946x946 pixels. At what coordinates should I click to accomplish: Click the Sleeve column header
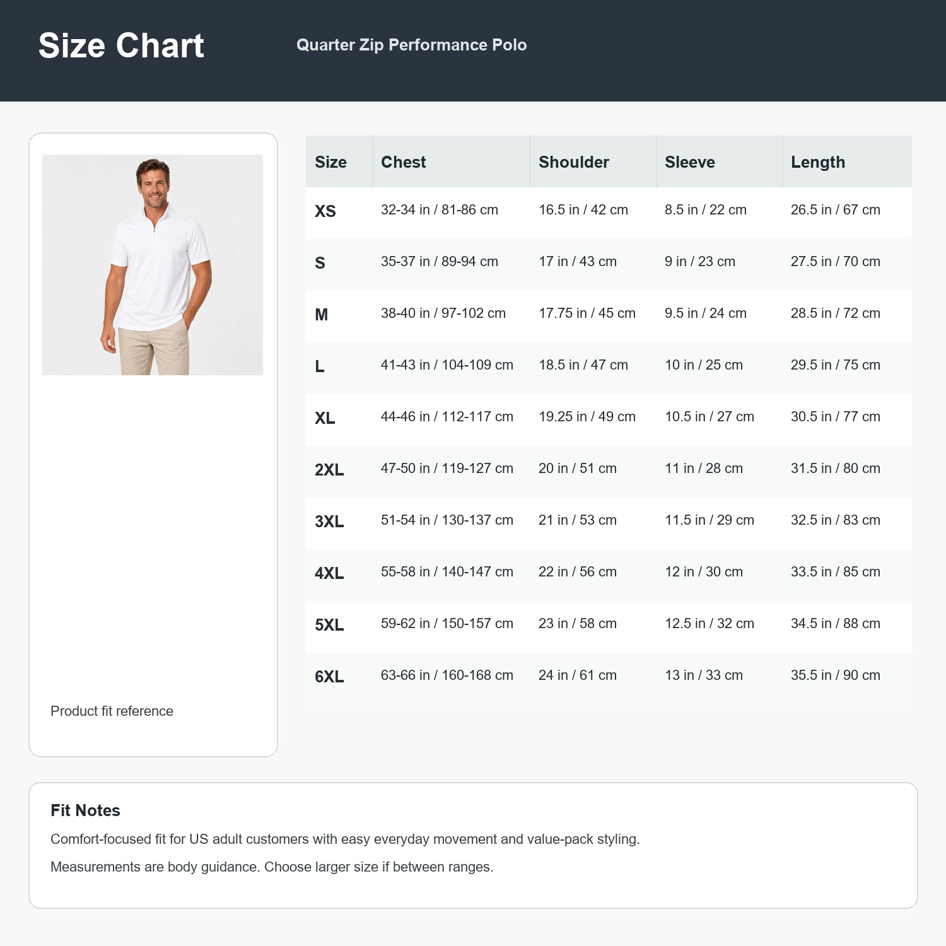[x=690, y=162]
